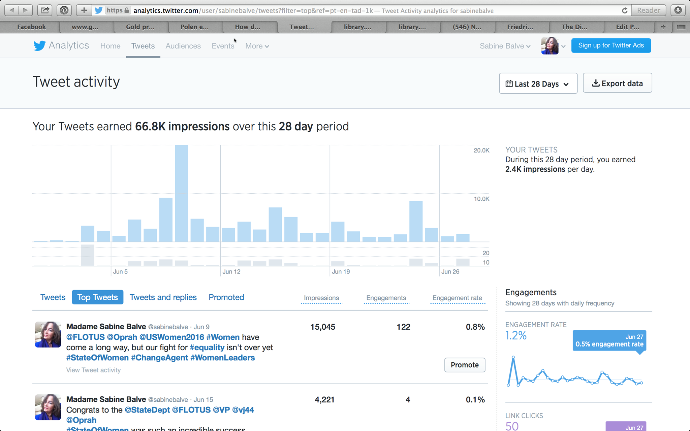This screenshot has height=431, width=690.
Task: Click the downloads icon at toolbar right
Action: (x=678, y=10)
